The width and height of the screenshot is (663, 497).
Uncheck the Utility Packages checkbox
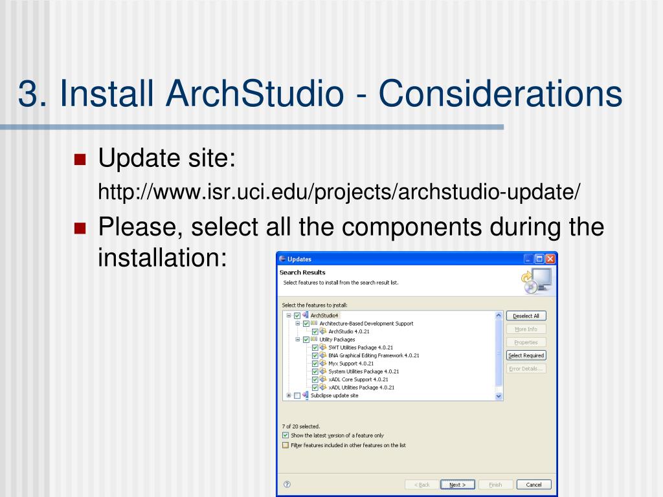coord(306,339)
